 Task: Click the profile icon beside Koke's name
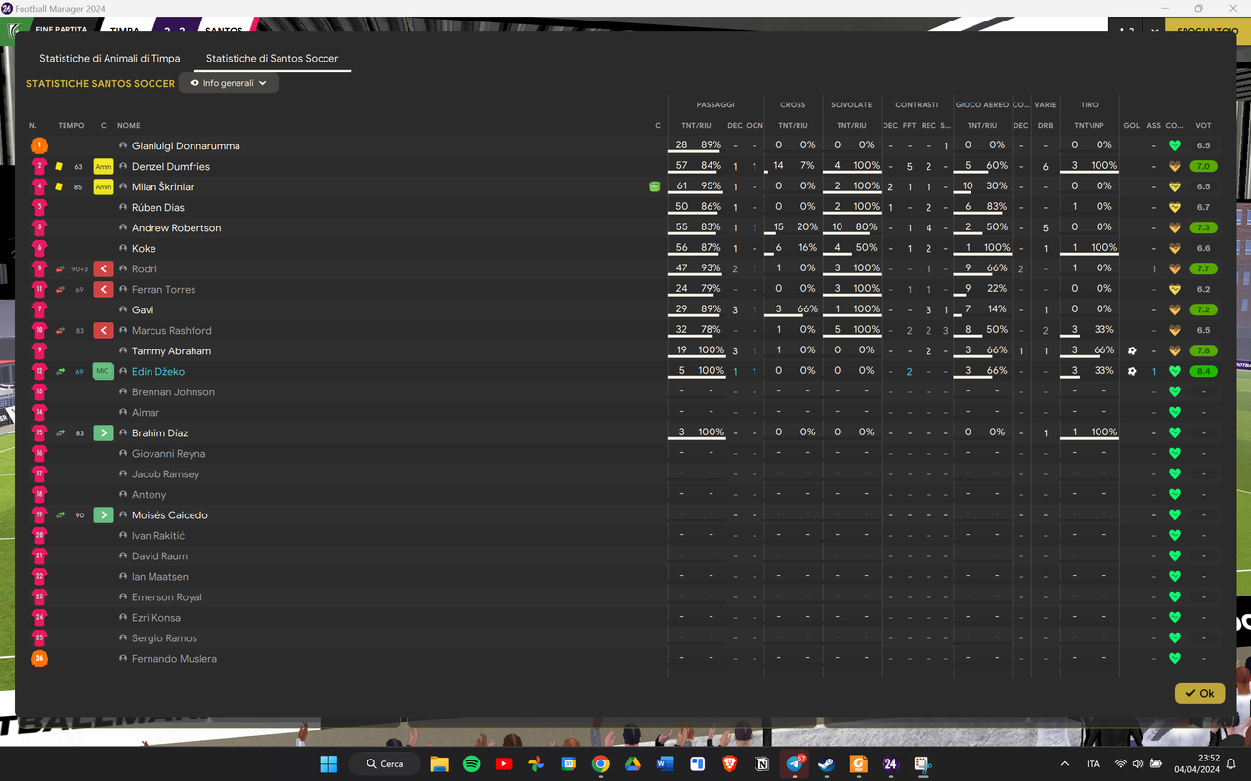[123, 248]
